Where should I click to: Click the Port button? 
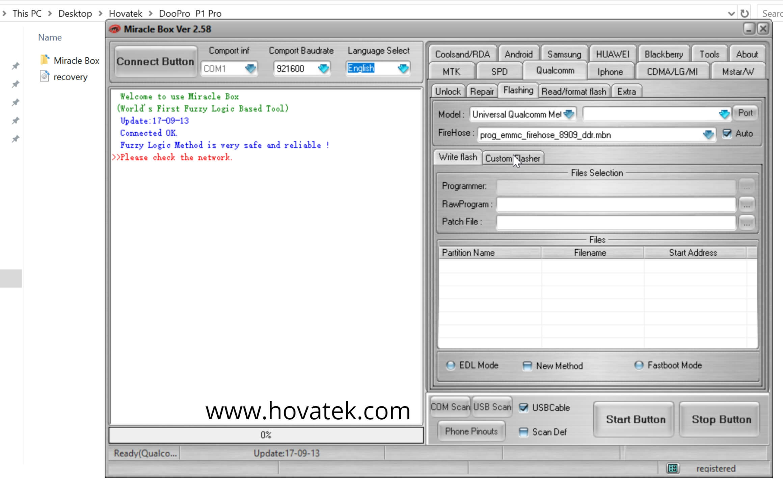[745, 113]
